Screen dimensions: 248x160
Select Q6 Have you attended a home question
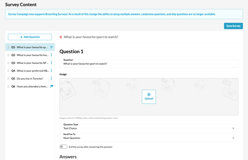click(x=30, y=86)
